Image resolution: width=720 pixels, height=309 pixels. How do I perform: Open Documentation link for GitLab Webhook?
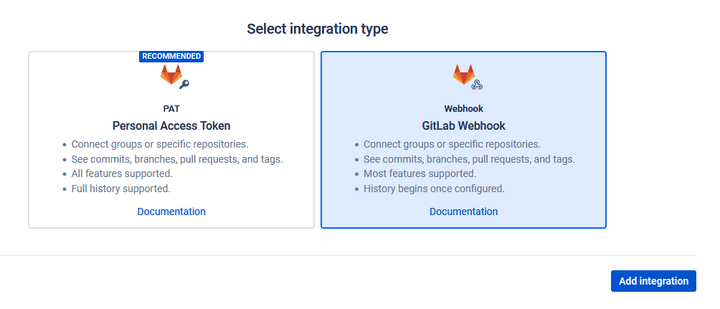(464, 211)
